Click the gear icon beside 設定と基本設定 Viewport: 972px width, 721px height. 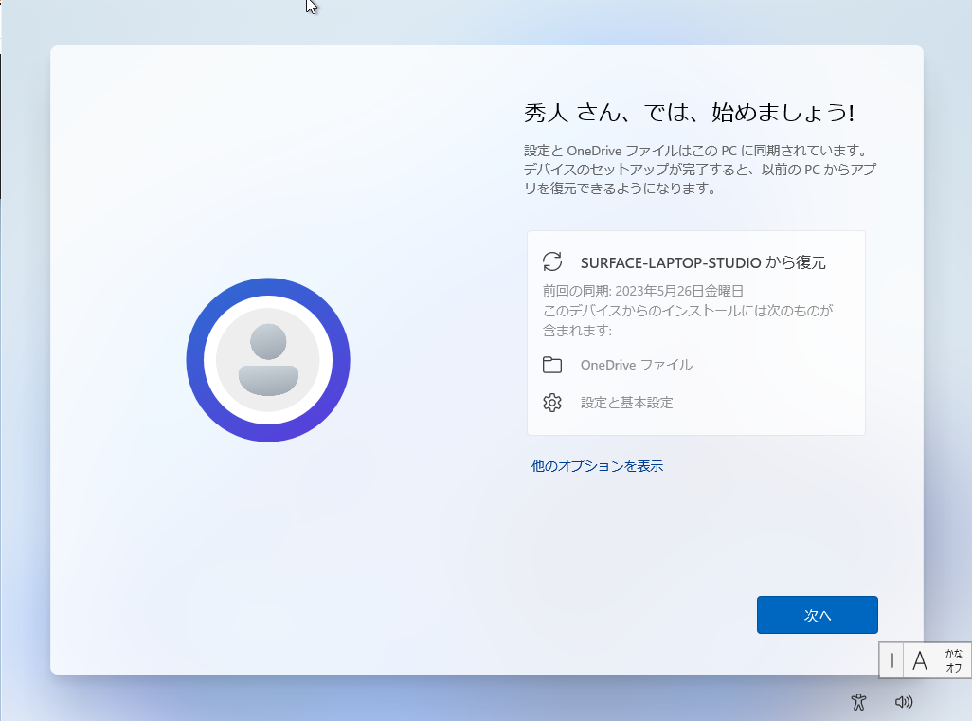552,402
